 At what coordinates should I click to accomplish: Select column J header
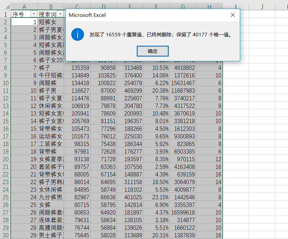(x=262, y=7)
